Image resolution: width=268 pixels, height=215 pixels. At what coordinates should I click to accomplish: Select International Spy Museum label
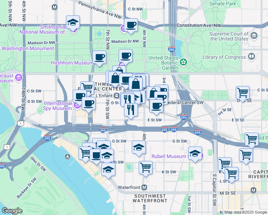click(58, 106)
